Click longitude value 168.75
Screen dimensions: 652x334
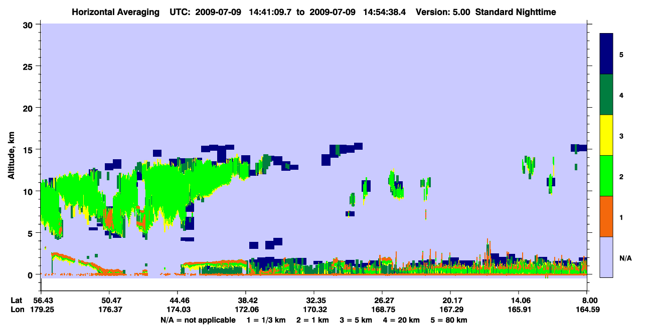coord(382,309)
